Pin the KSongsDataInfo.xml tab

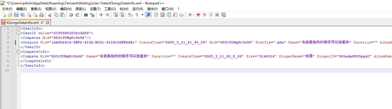42,23
